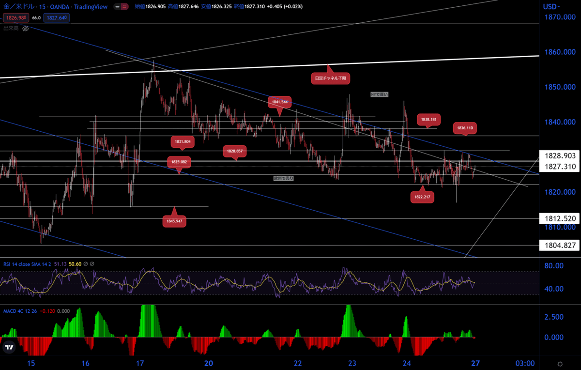The image size is (581, 370).
Task: Click the 1827.310 current price label
Action: pyautogui.click(x=559, y=166)
